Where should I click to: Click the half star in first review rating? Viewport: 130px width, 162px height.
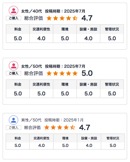coord(75,18)
